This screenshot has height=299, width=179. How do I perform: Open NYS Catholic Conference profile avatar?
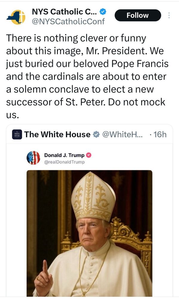tap(16, 17)
